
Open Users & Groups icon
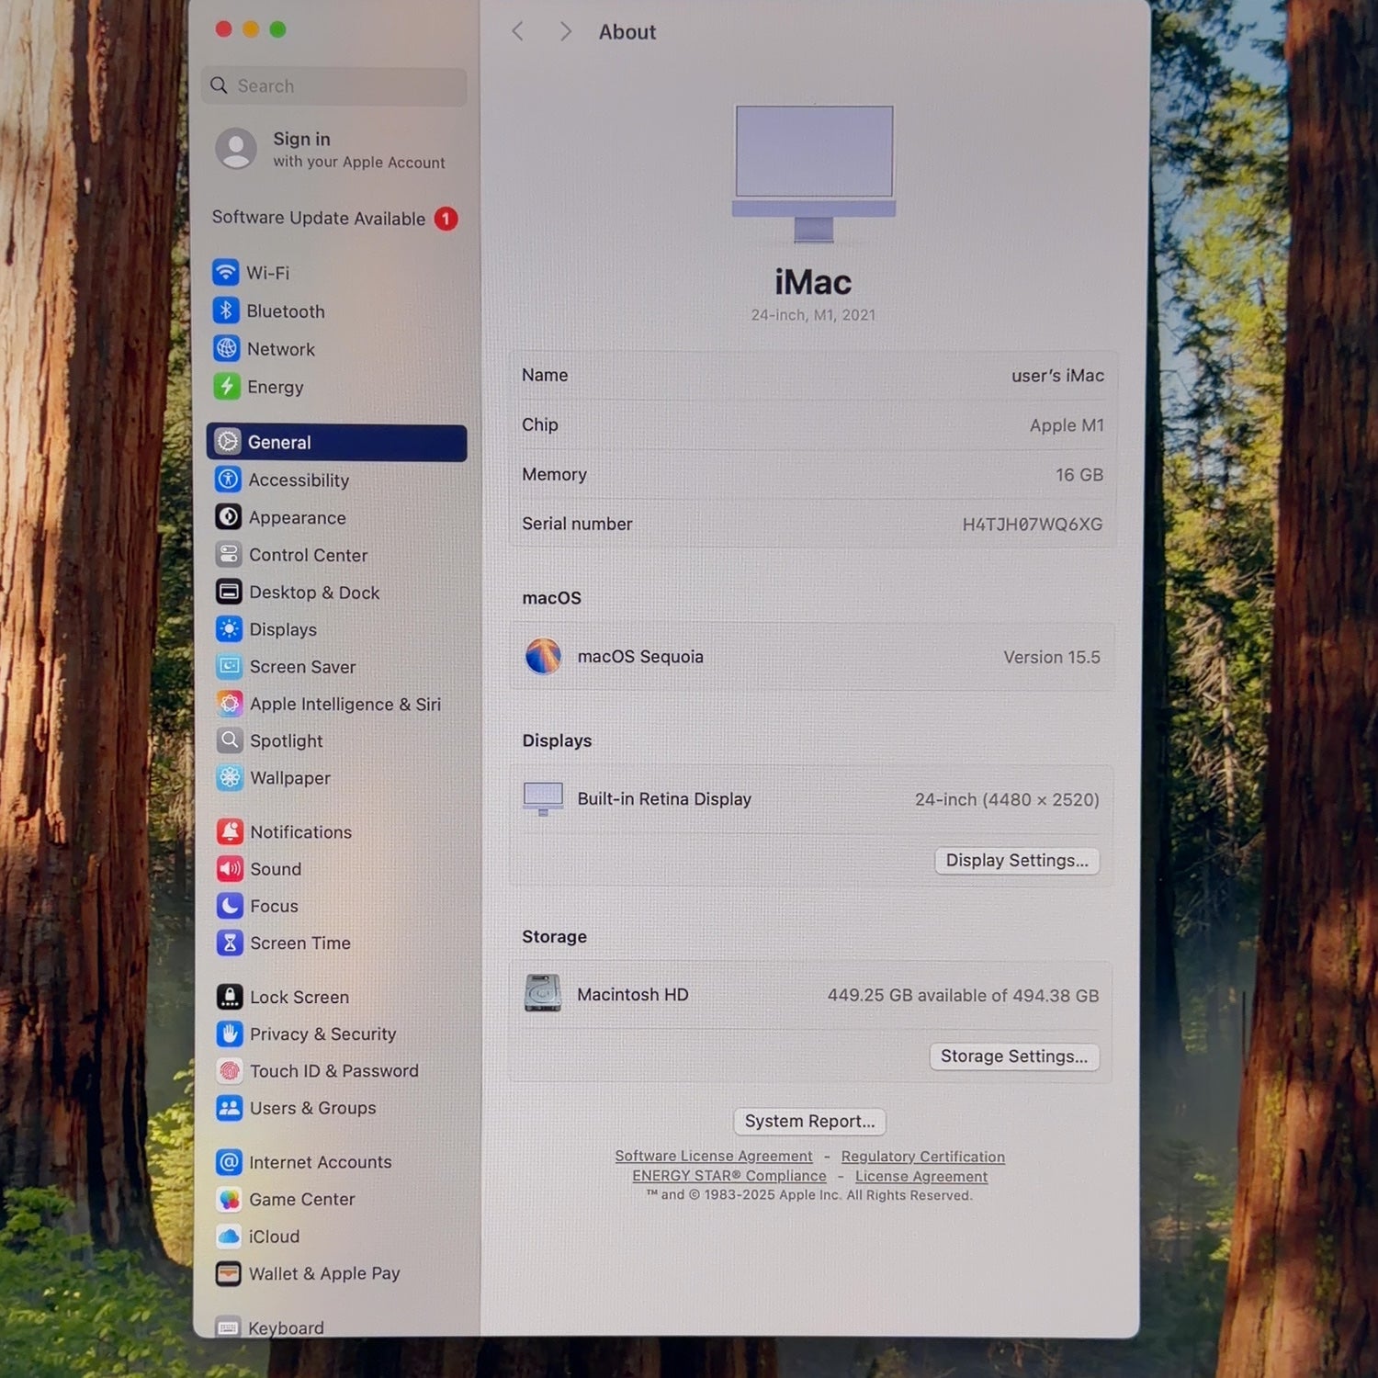230,1107
